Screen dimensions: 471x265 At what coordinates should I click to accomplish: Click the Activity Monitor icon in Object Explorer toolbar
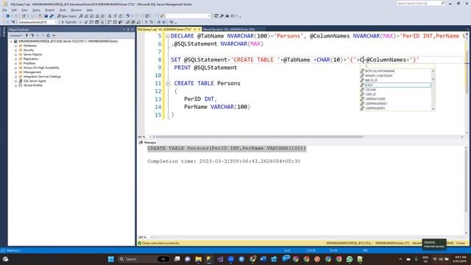point(54,35)
